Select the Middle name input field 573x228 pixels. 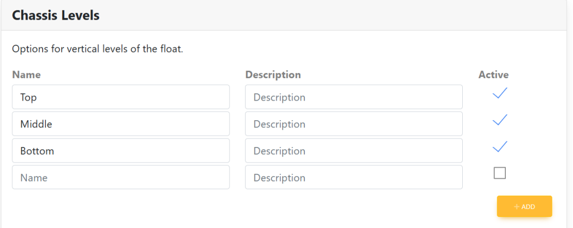click(x=120, y=124)
